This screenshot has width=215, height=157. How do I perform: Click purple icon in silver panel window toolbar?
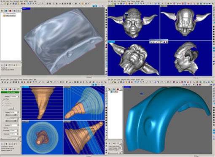click(16, 3)
